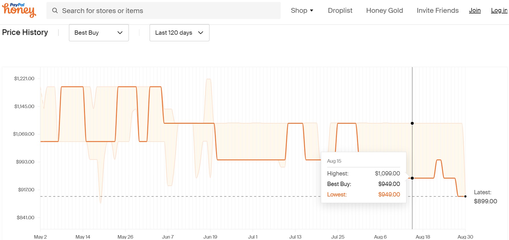Click the Jun 19 date label on axis
The width and height of the screenshot is (509, 240).
210,237
